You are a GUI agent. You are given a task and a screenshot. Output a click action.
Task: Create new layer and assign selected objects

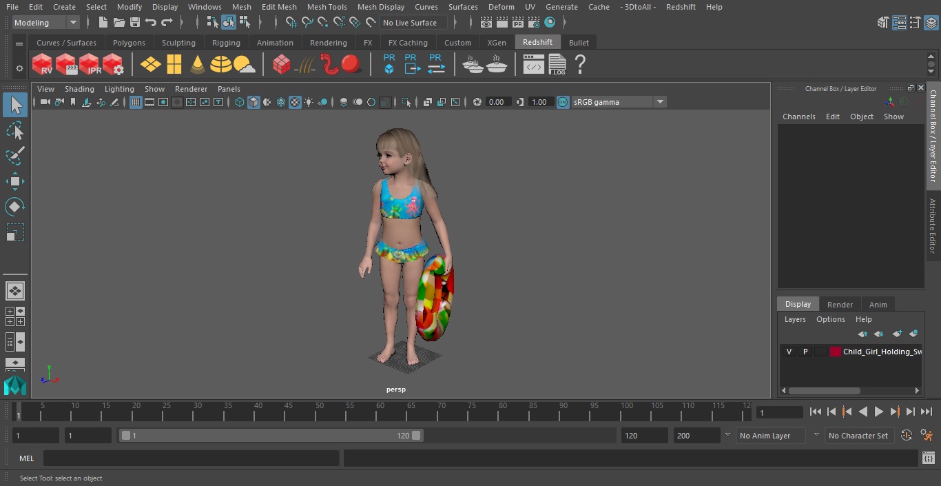pos(913,334)
